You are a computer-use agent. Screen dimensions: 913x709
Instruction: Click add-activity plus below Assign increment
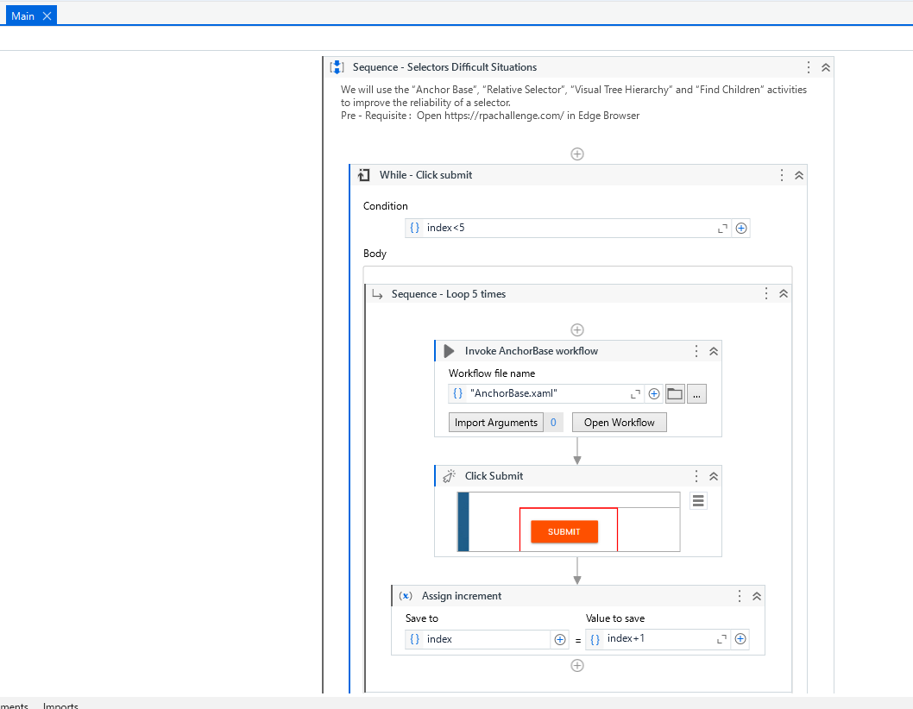(x=576, y=665)
